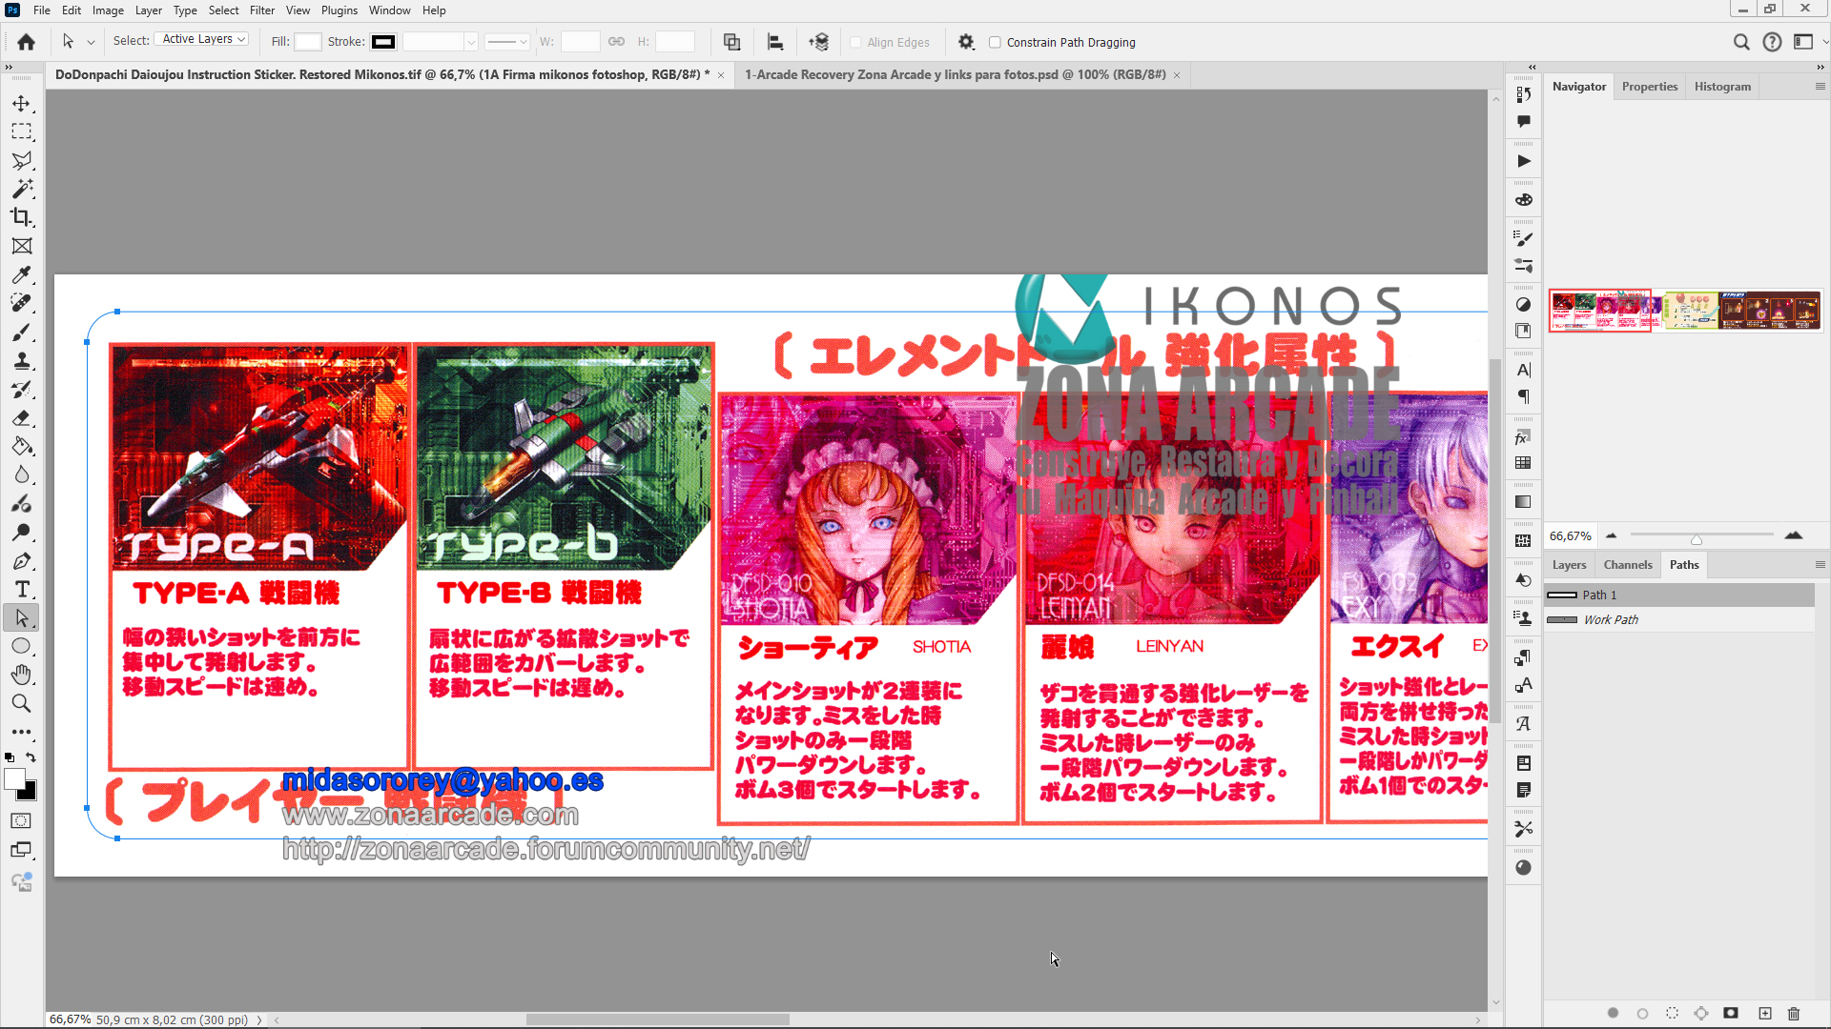Select the Move tool

21,103
